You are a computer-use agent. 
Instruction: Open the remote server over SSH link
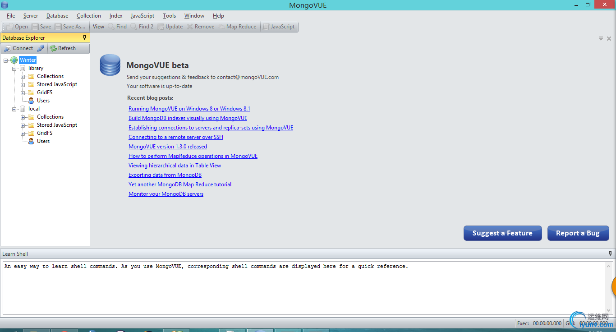pyautogui.click(x=176, y=137)
